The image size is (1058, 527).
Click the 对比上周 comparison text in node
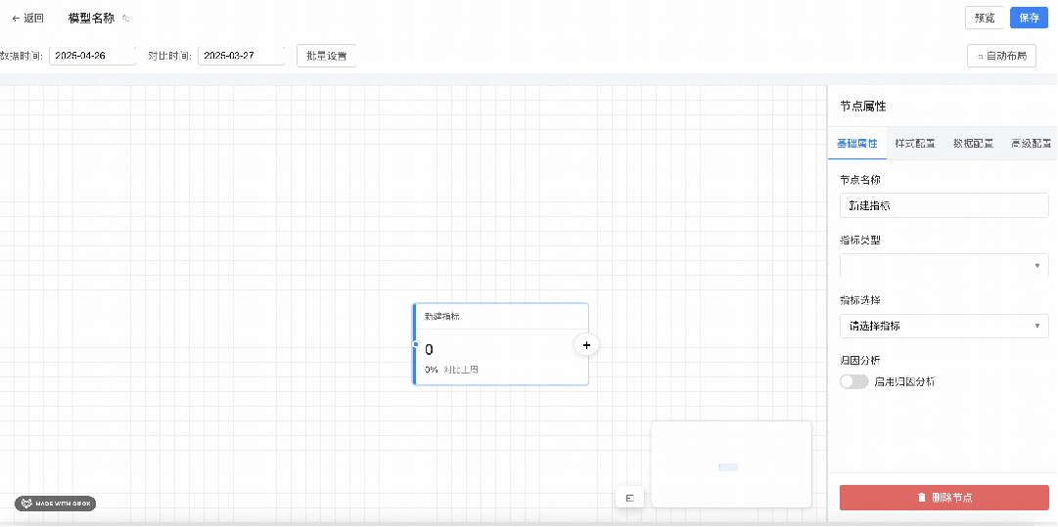[x=462, y=370]
